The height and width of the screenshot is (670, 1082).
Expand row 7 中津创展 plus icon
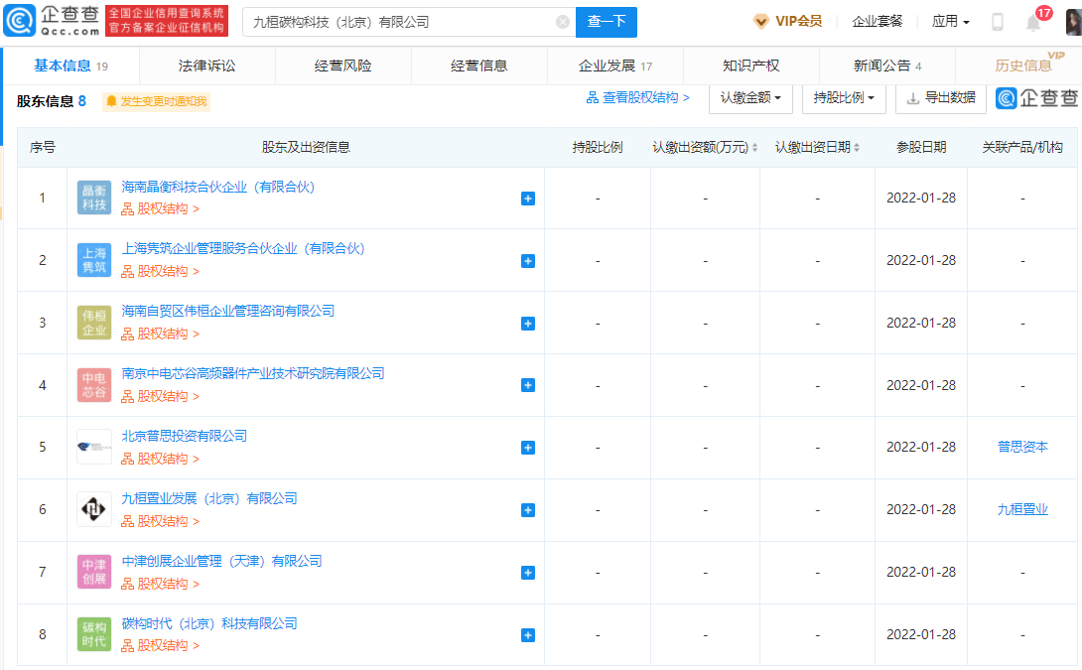528,573
